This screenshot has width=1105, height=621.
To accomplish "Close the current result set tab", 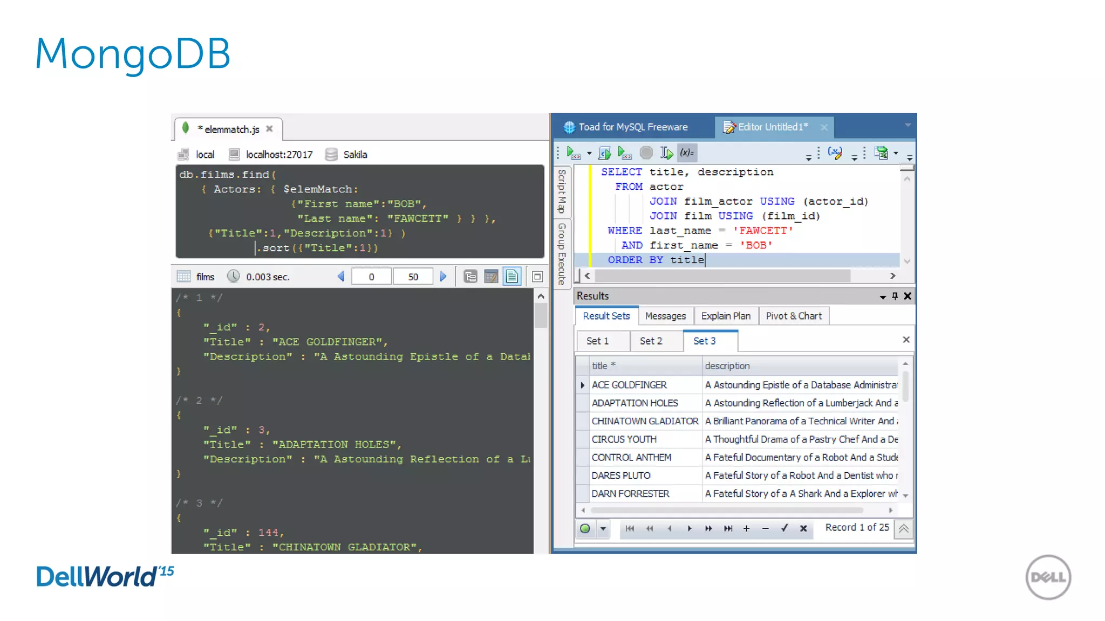I will 906,340.
